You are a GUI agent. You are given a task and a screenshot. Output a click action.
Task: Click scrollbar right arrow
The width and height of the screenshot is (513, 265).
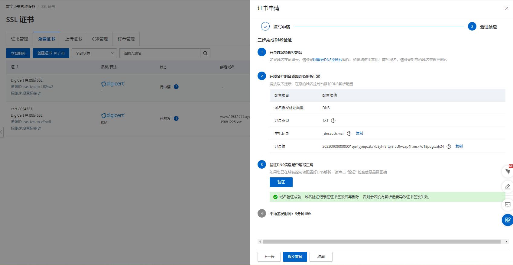(x=506, y=242)
